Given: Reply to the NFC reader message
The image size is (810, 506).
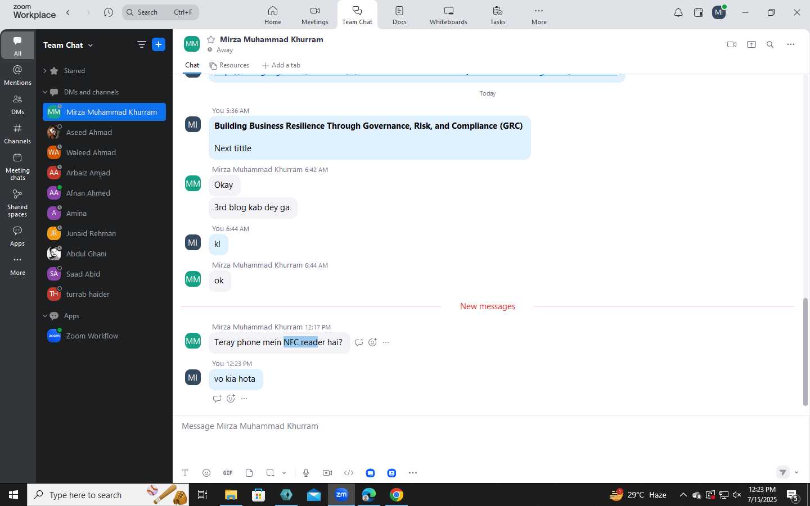Looking at the screenshot, I should click(x=359, y=342).
